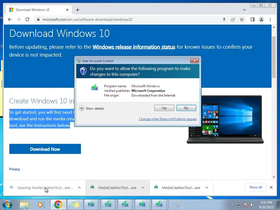Image resolution: width=280 pixels, height=210 pixels.
Task: Show hidden tray icons arrow
Action: pyautogui.click(x=232, y=205)
